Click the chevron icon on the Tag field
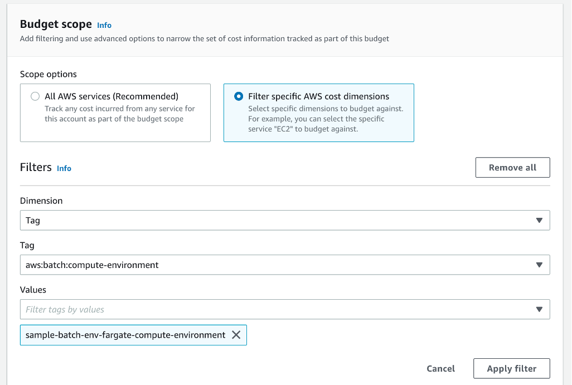The width and height of the screenshot is (572, 385). (x=539, y=265)
